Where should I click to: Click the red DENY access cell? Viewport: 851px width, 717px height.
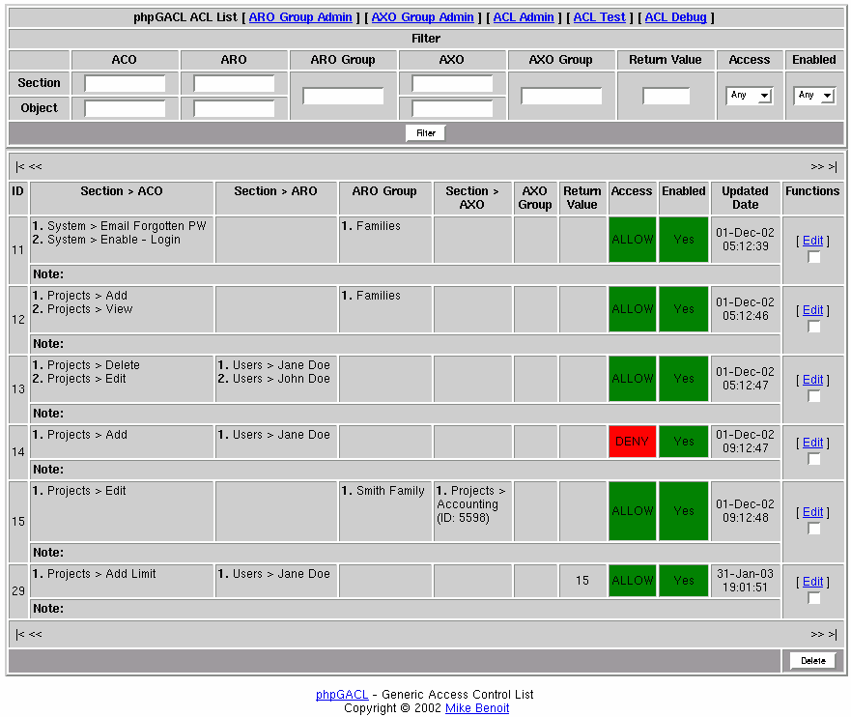(632, 442)
